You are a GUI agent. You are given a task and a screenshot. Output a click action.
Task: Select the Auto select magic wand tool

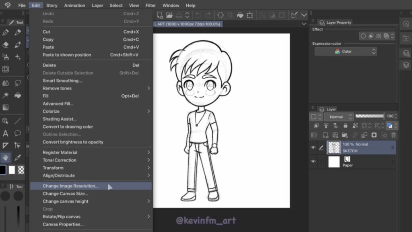tap(6, 95)
